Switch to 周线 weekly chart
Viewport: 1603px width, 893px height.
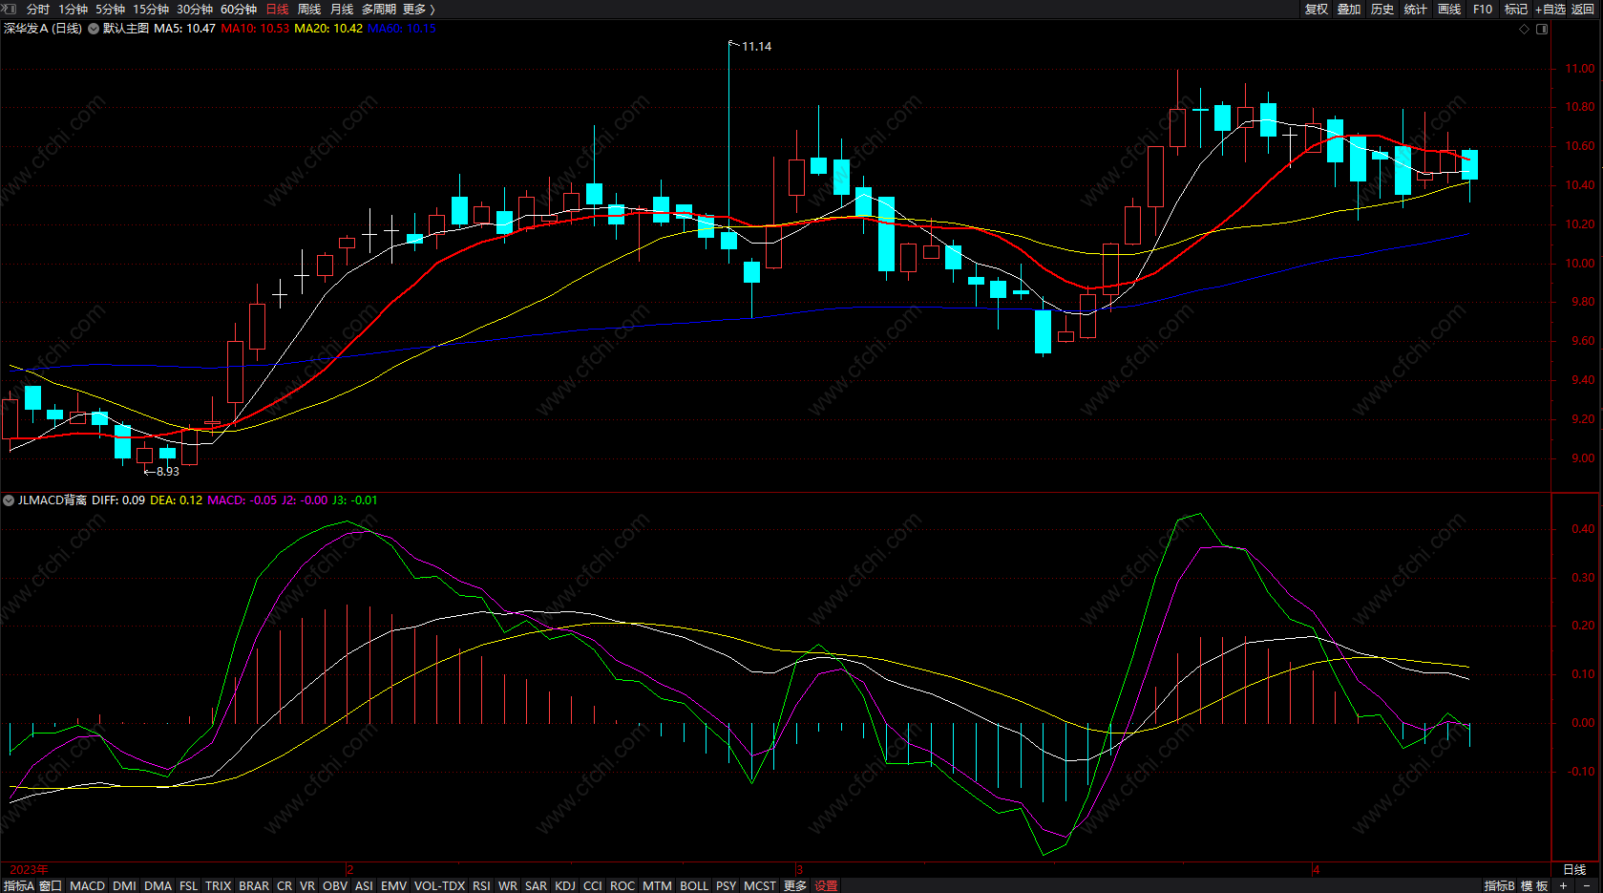click(x=309, y=10)
